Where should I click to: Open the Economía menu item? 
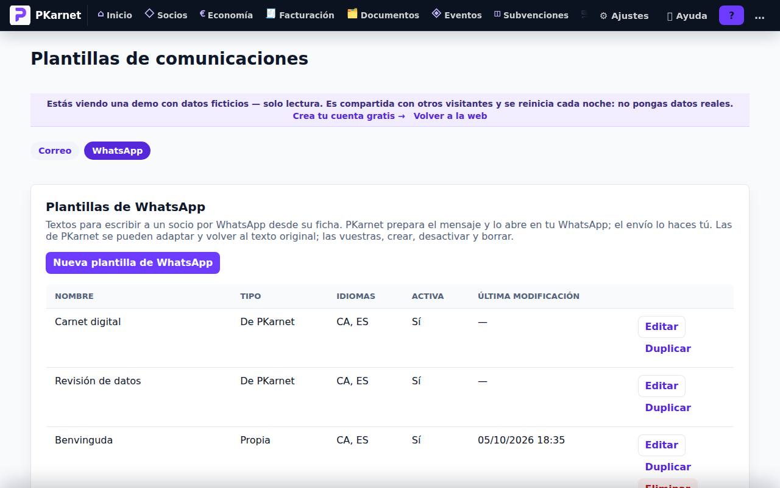pos(226,15)
